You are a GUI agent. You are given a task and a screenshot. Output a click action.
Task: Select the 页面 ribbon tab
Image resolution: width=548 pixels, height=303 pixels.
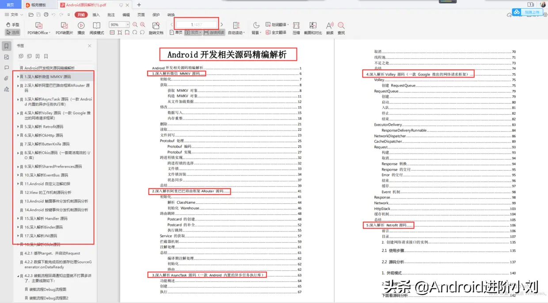(x=141, y=15)
